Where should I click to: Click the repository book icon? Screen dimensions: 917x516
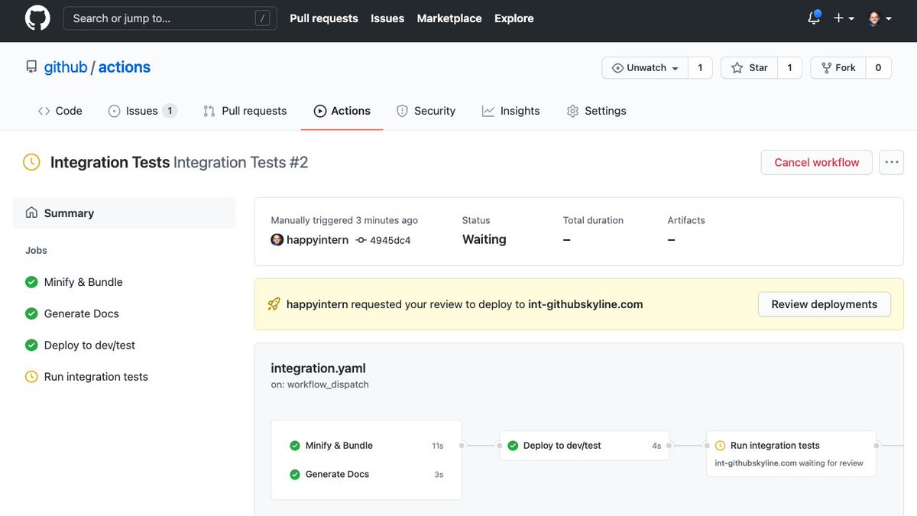(x=31, y=67)
